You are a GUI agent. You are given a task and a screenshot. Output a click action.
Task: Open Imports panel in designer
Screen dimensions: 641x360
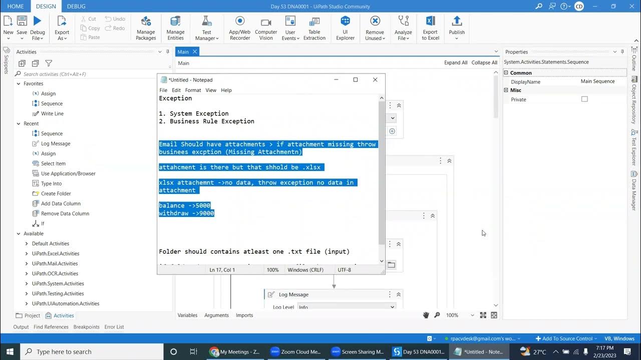pos(244,315)
